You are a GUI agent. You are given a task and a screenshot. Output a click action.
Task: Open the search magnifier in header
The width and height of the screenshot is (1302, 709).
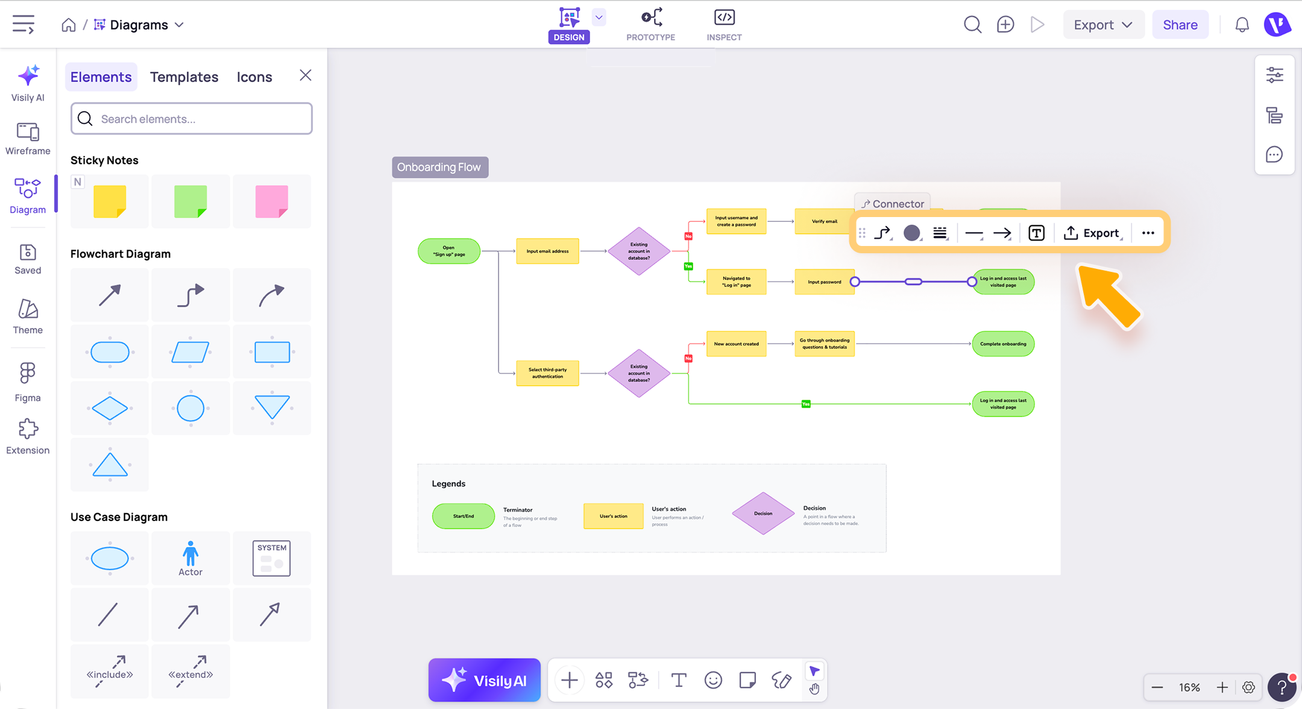[x=972, y=25]
